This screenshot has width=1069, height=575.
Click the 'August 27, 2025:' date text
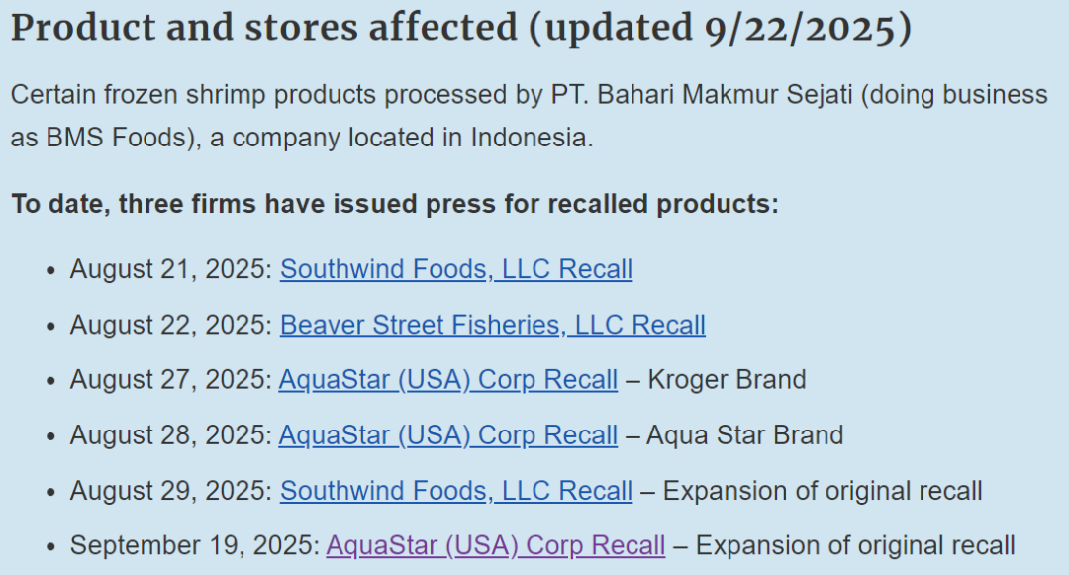[171, 380]
